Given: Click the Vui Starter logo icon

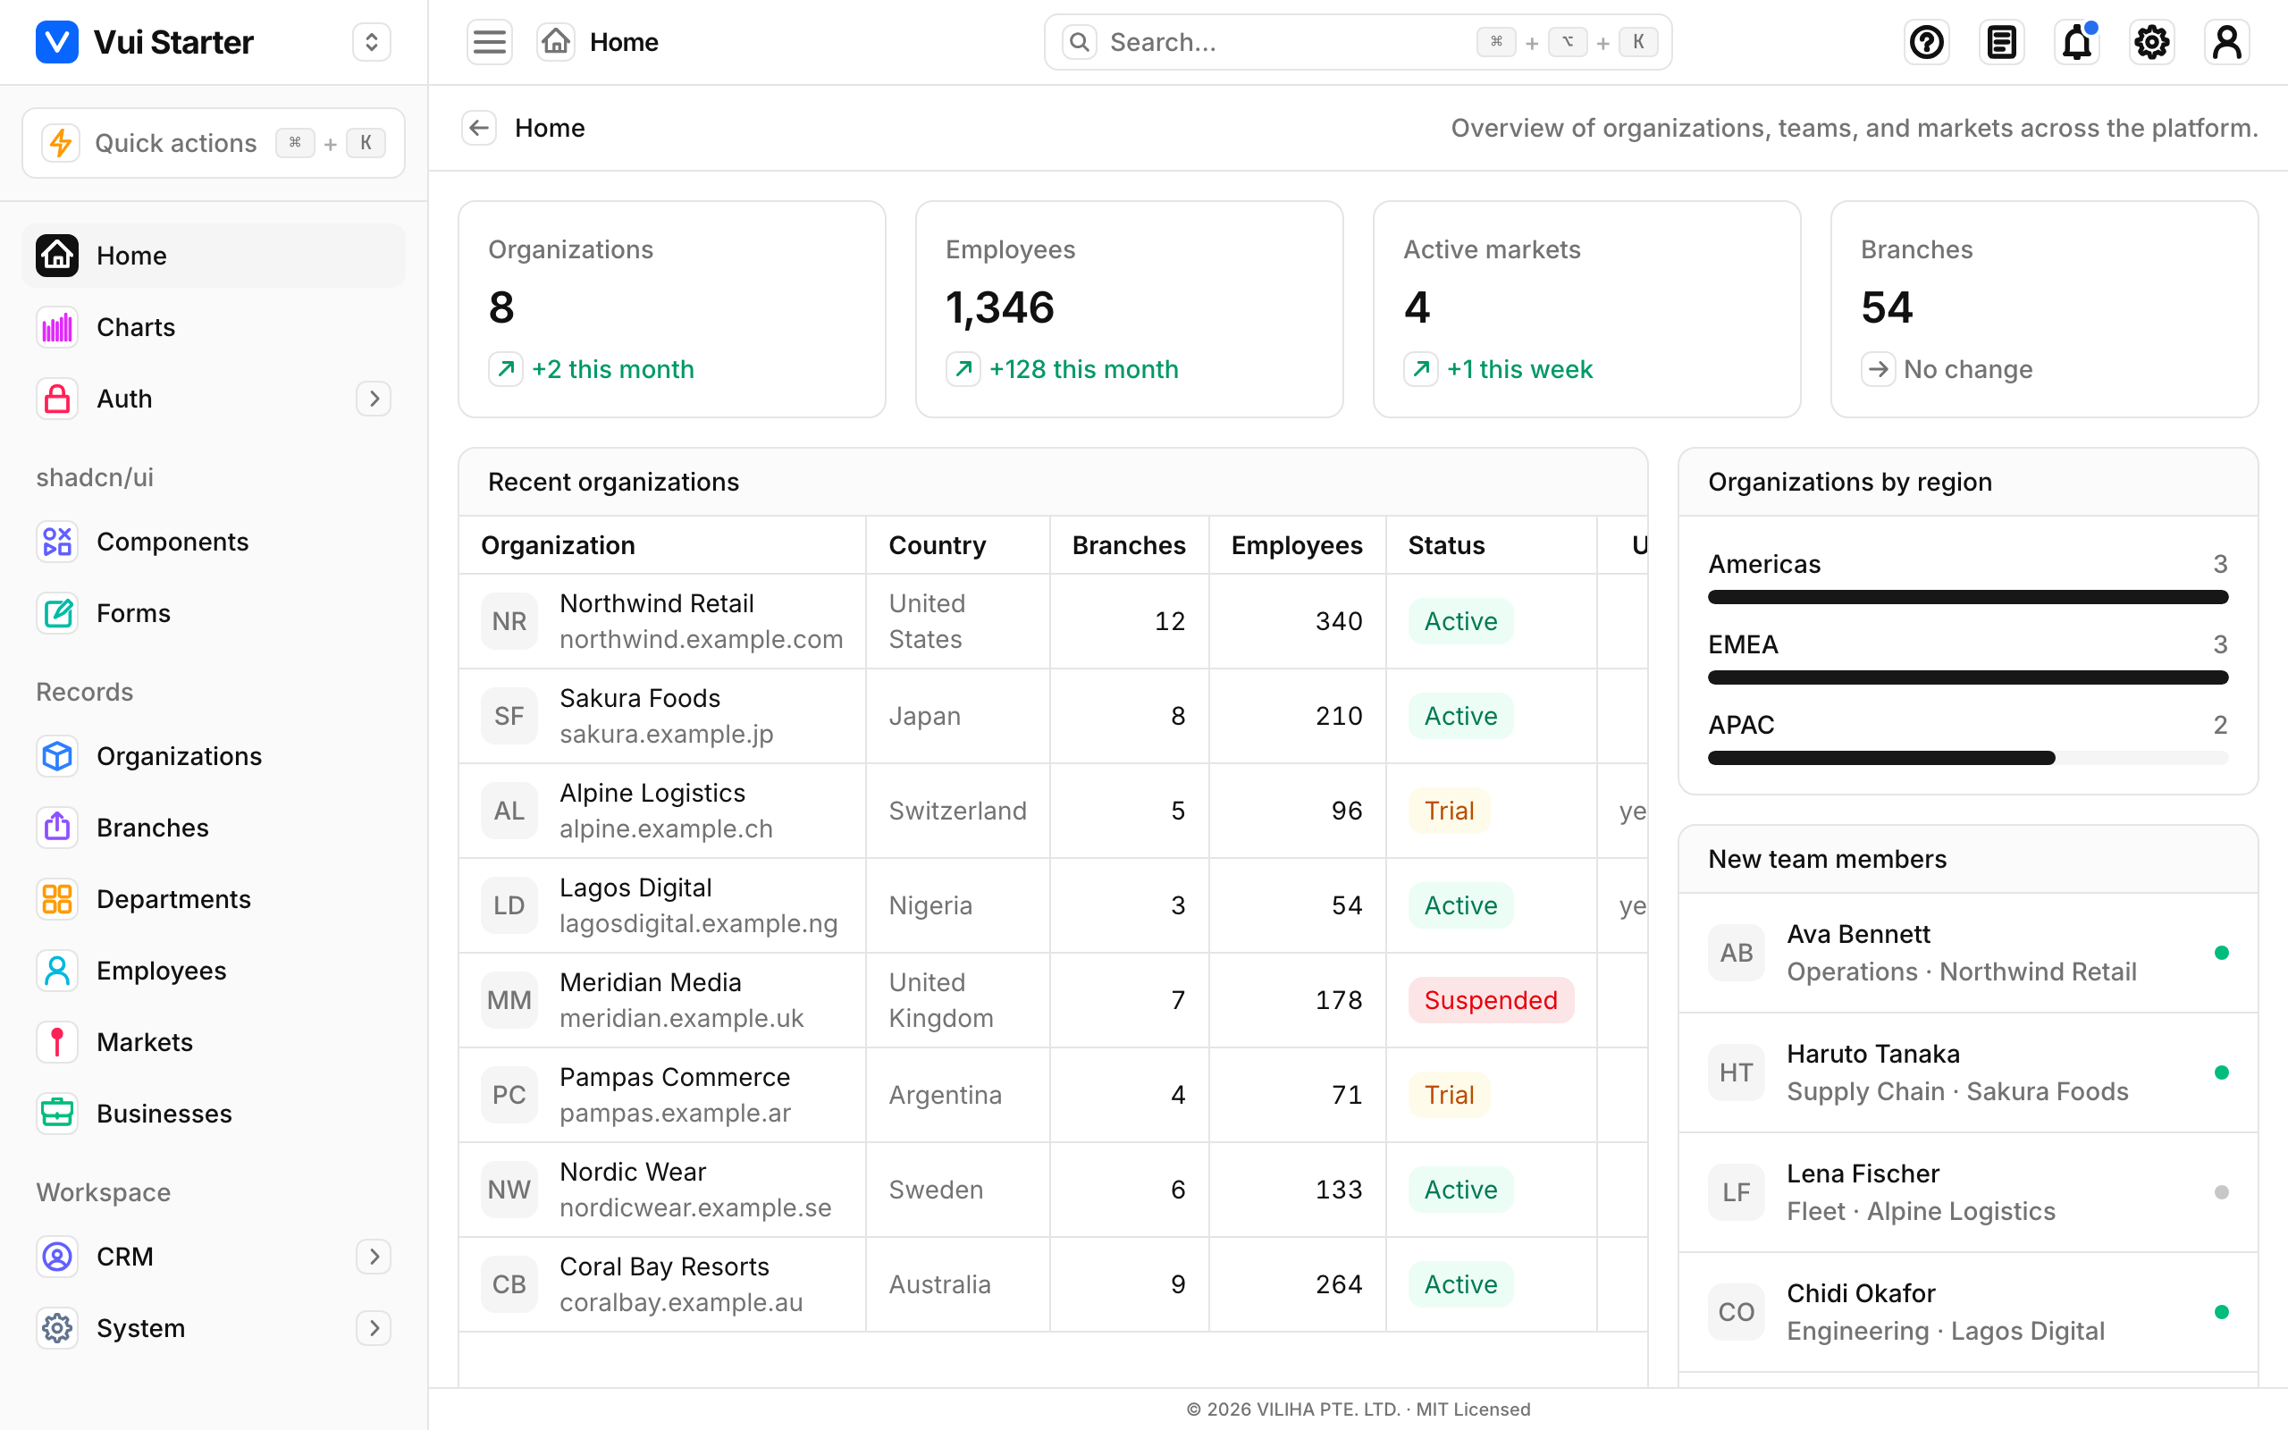Looking at the screenshot, I should click(x=56, y=42).
